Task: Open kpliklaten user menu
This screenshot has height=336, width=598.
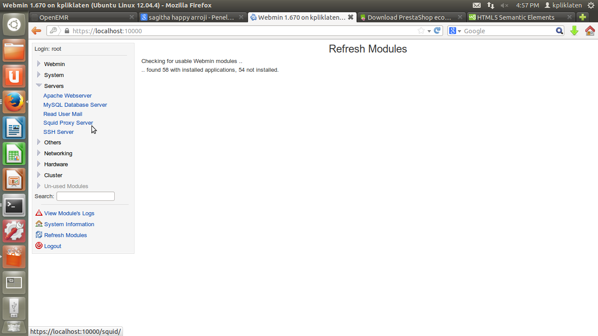Action: [x=563, y=5]
